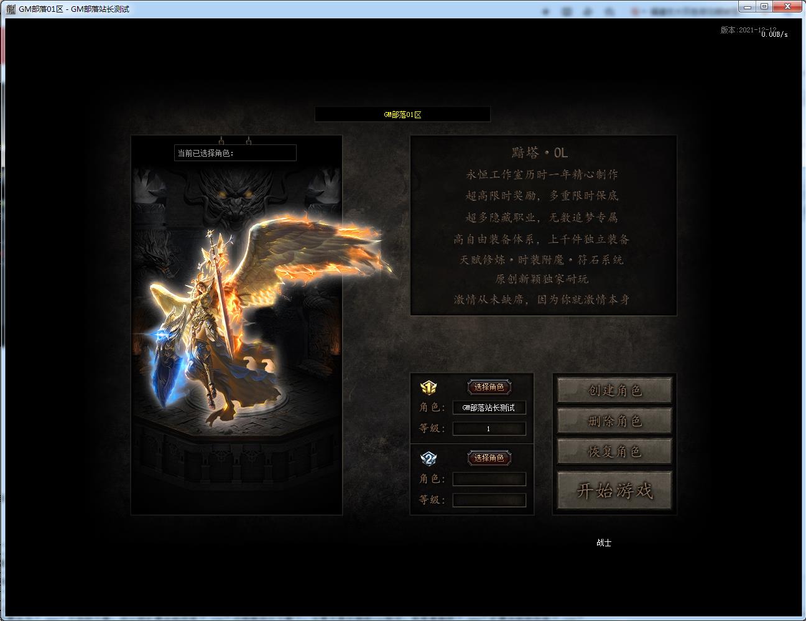Click the game icon in the title bar
Viewport: 806px width, 621px height.
tap(11, 9)
